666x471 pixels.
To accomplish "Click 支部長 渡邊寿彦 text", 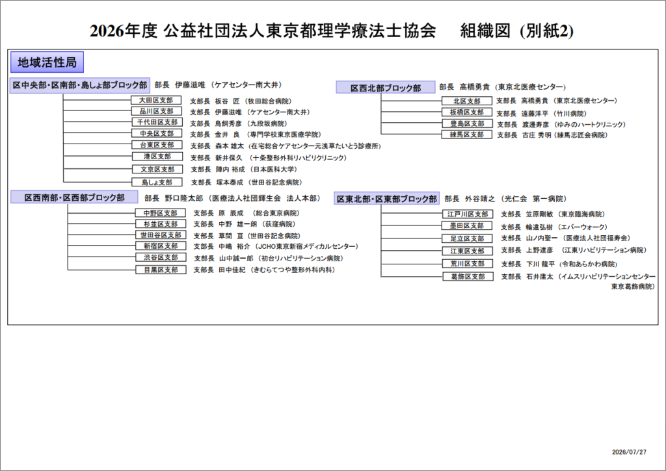I will (561, 125).
